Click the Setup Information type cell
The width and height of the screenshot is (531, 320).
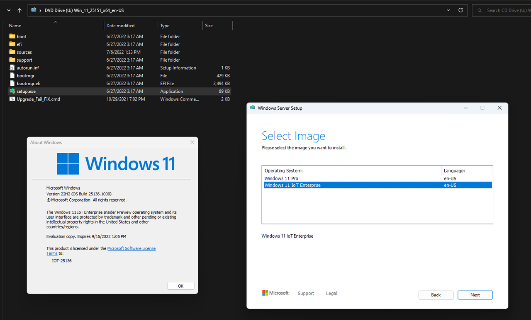(178, 68)
